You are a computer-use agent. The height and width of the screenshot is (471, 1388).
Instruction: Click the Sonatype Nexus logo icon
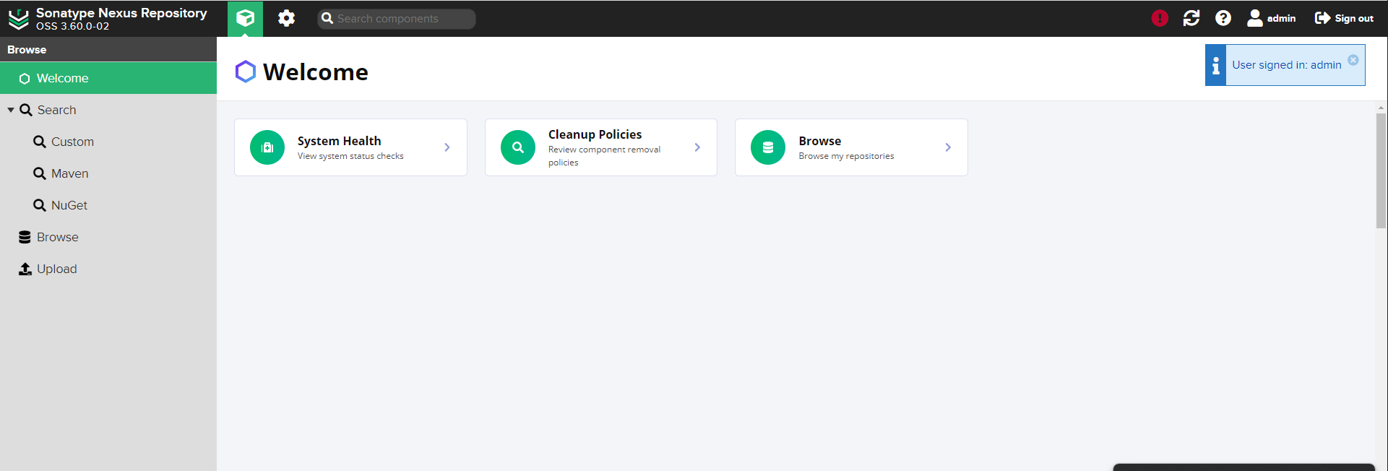(x=18, y=19)
